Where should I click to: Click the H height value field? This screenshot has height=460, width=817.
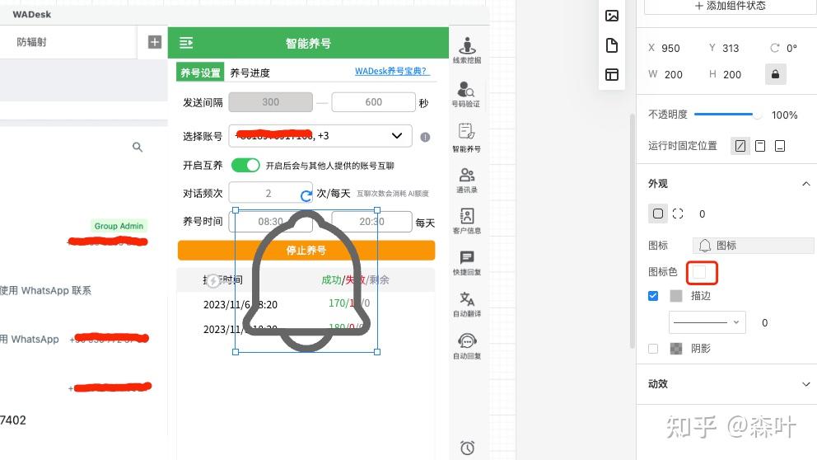(732, 74)
